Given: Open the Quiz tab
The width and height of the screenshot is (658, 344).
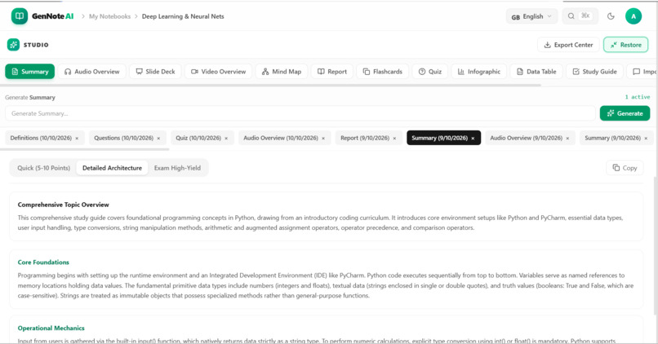Looking at the screenshot, I should pos(429,72).
